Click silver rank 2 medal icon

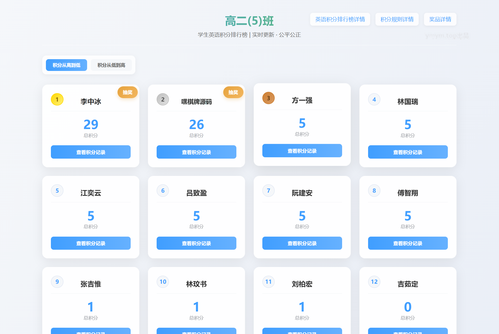point(163,99)
